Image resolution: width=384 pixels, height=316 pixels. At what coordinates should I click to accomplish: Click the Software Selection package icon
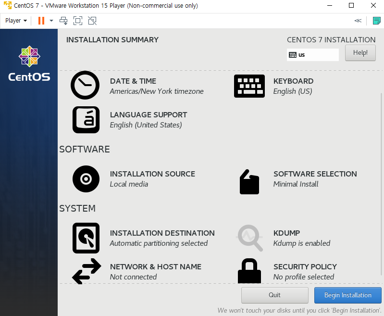(249, 182)
